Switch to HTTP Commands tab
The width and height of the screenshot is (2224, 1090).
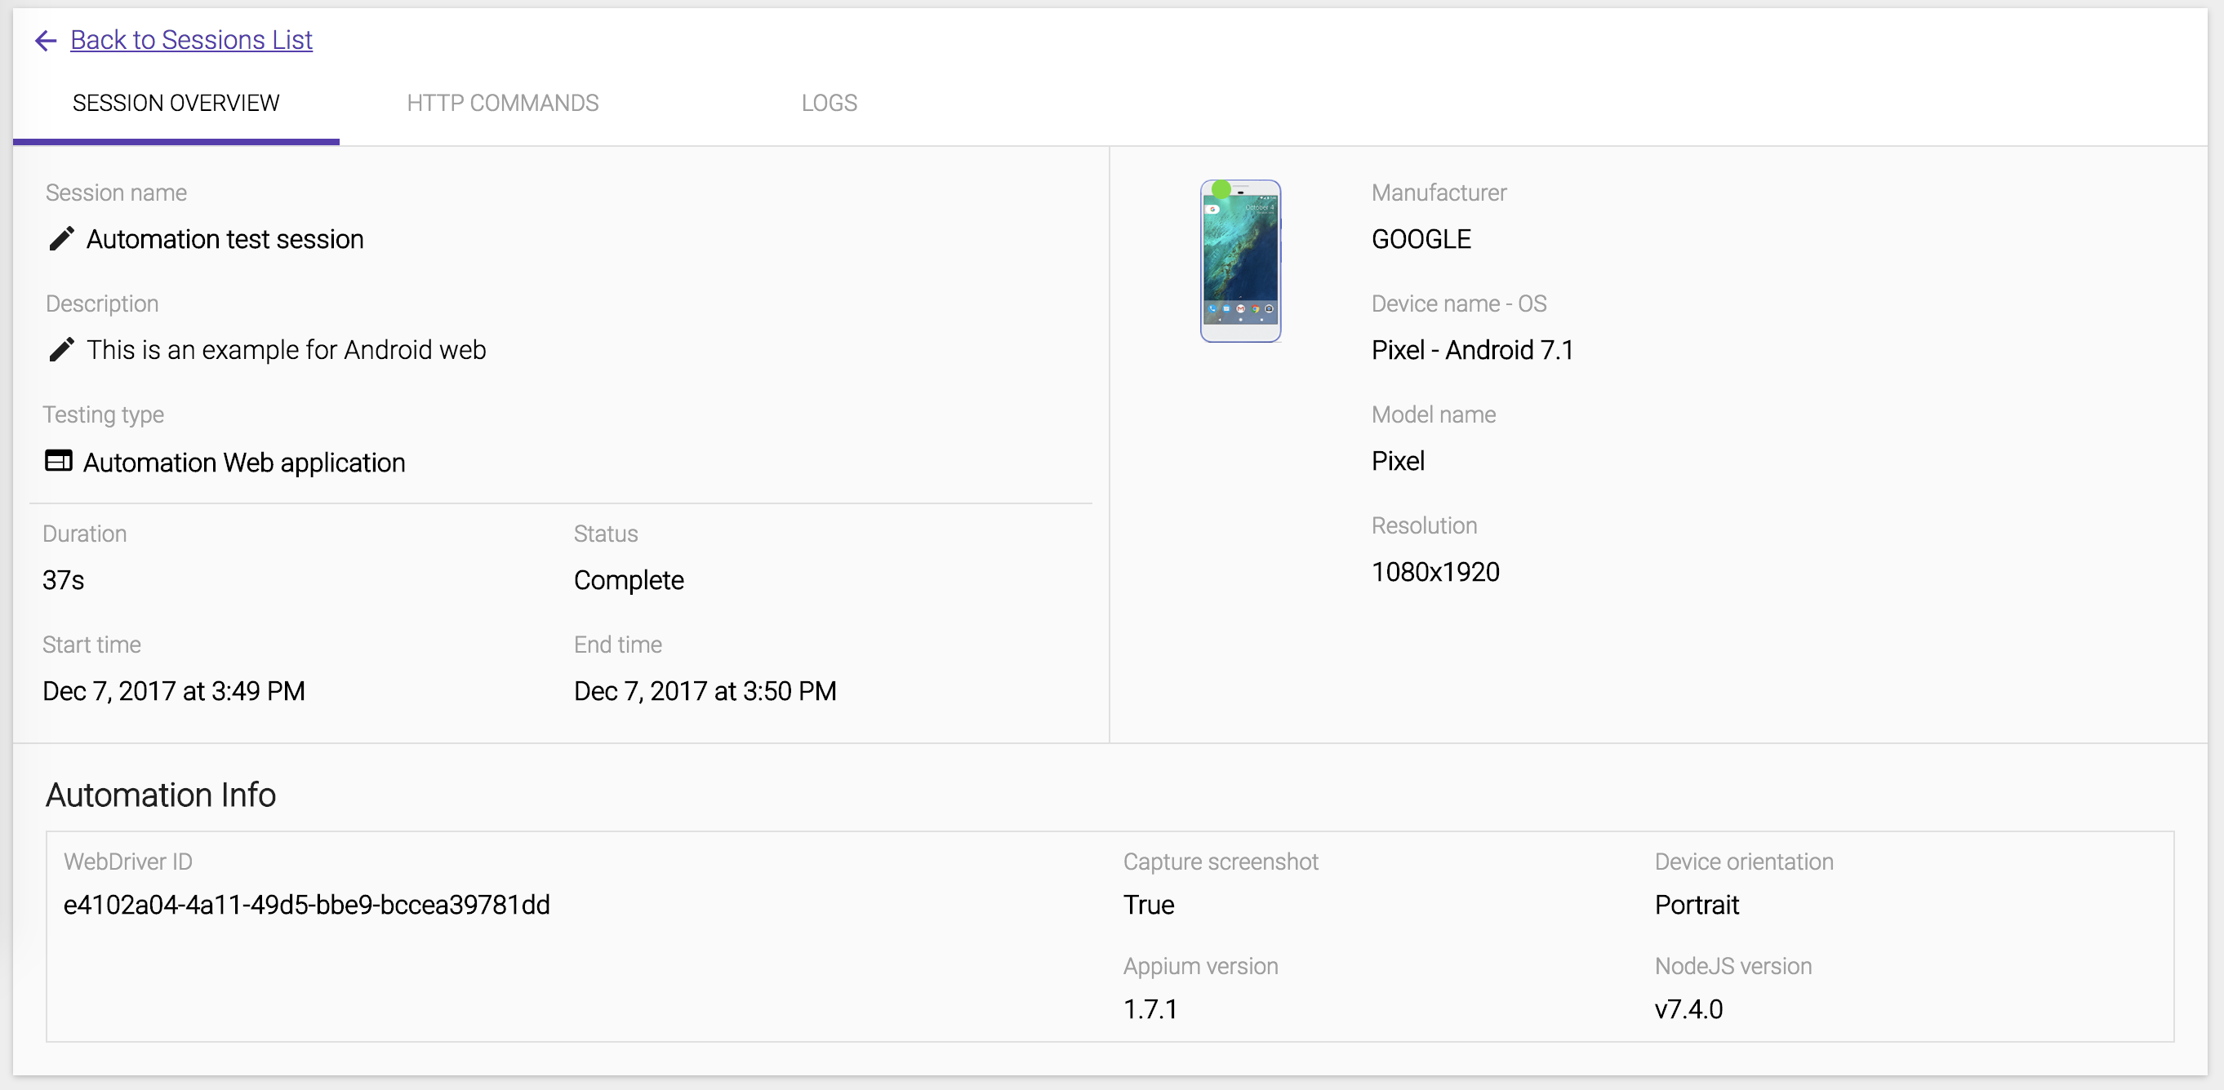pyautogui.click(x=502, y=103)
